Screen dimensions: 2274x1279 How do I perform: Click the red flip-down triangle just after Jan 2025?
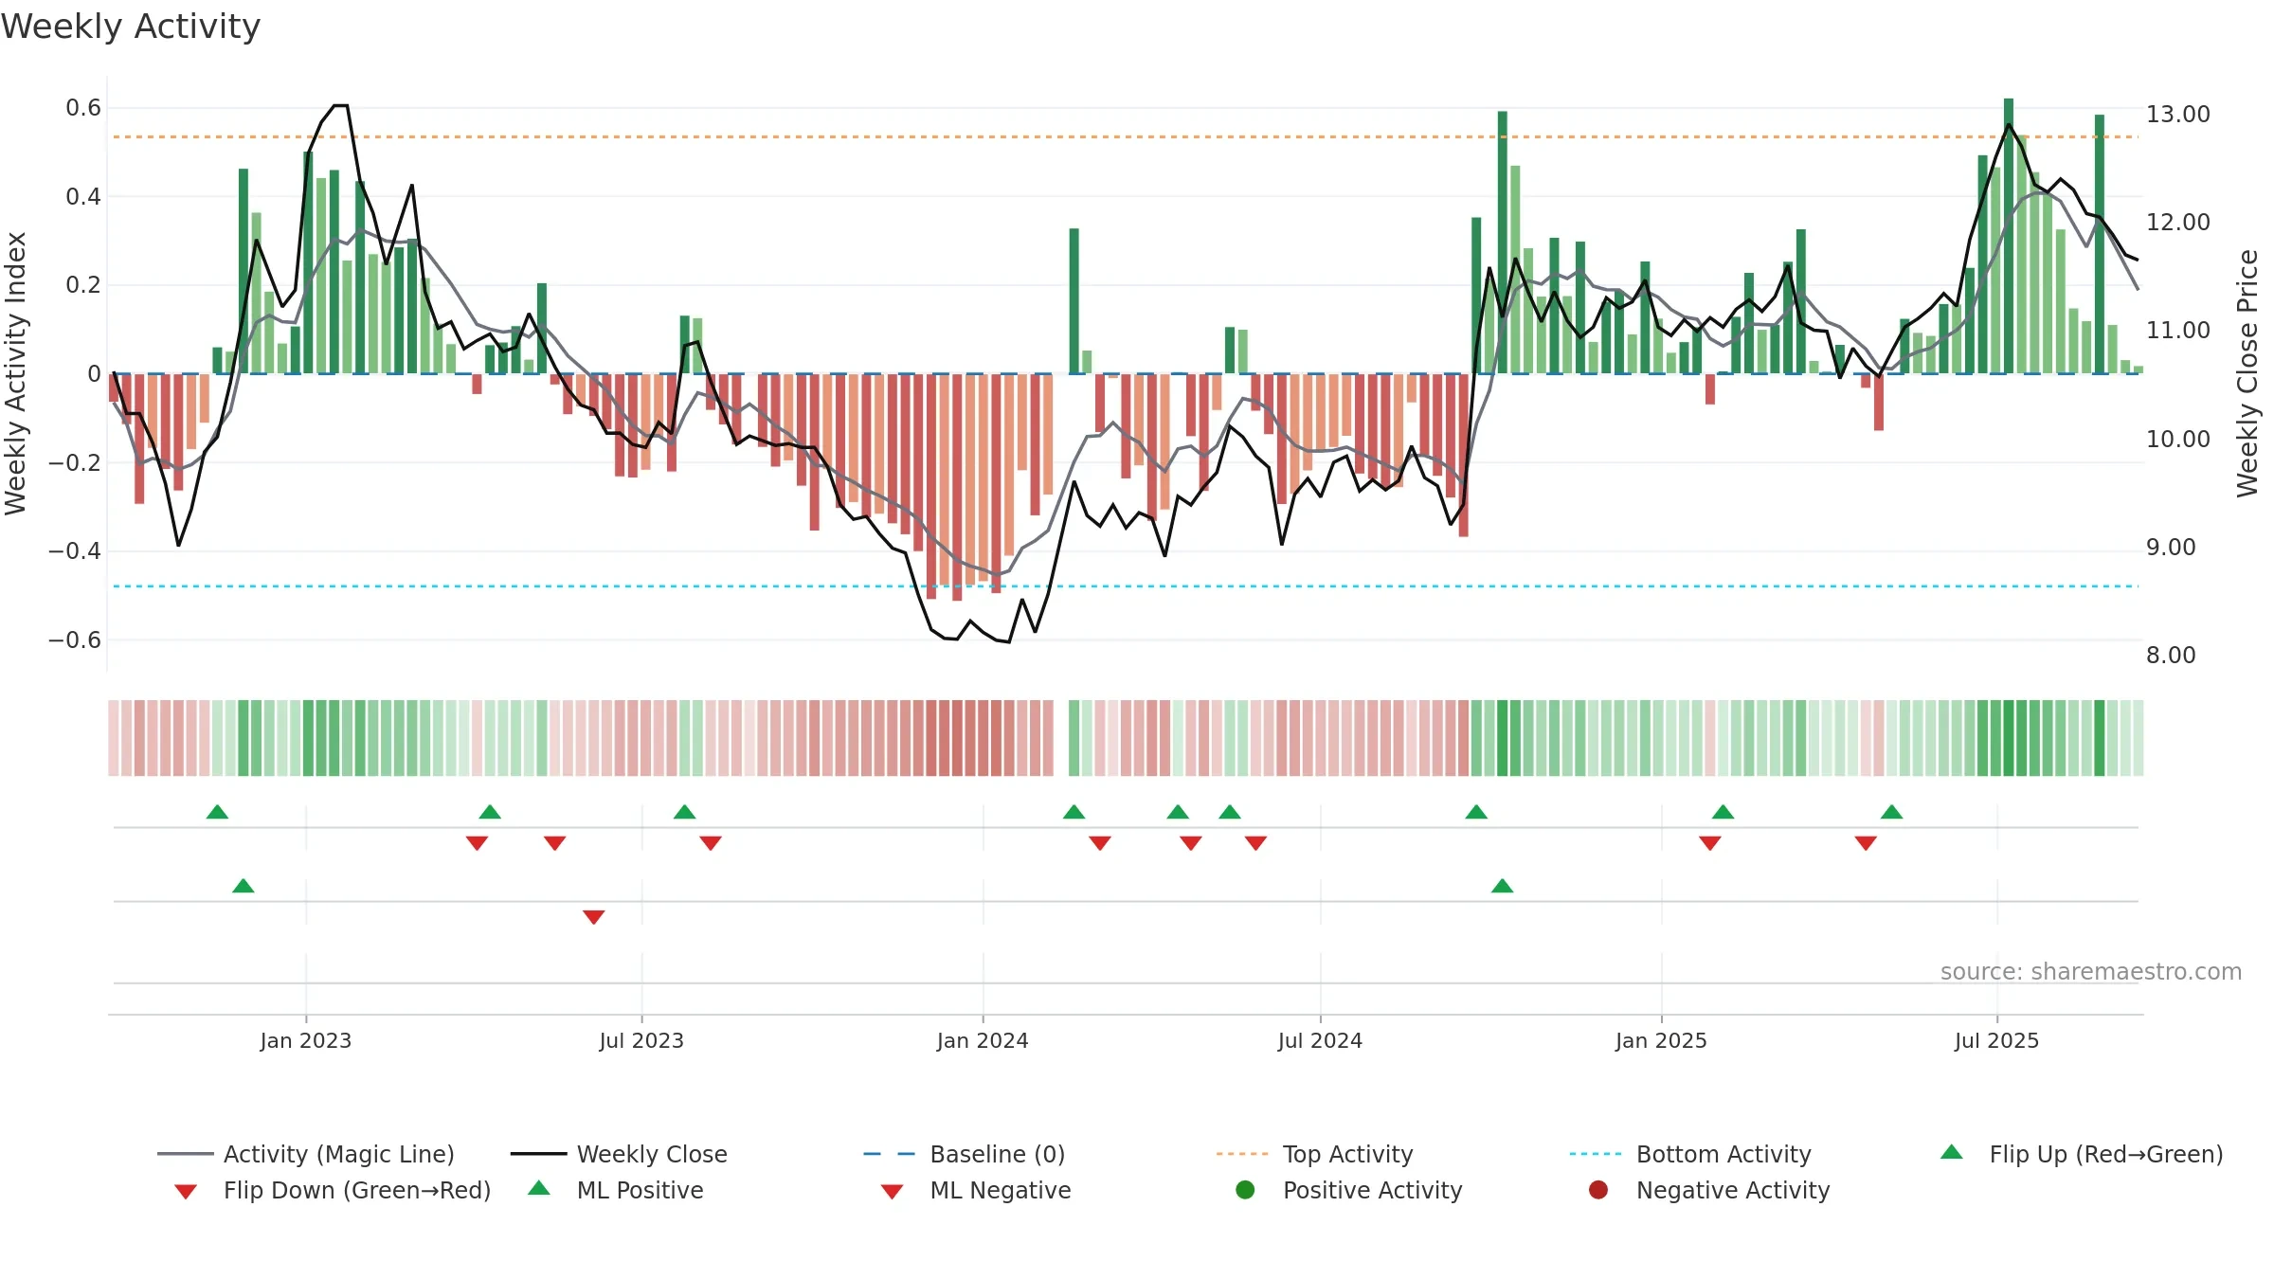point(1710,843)
